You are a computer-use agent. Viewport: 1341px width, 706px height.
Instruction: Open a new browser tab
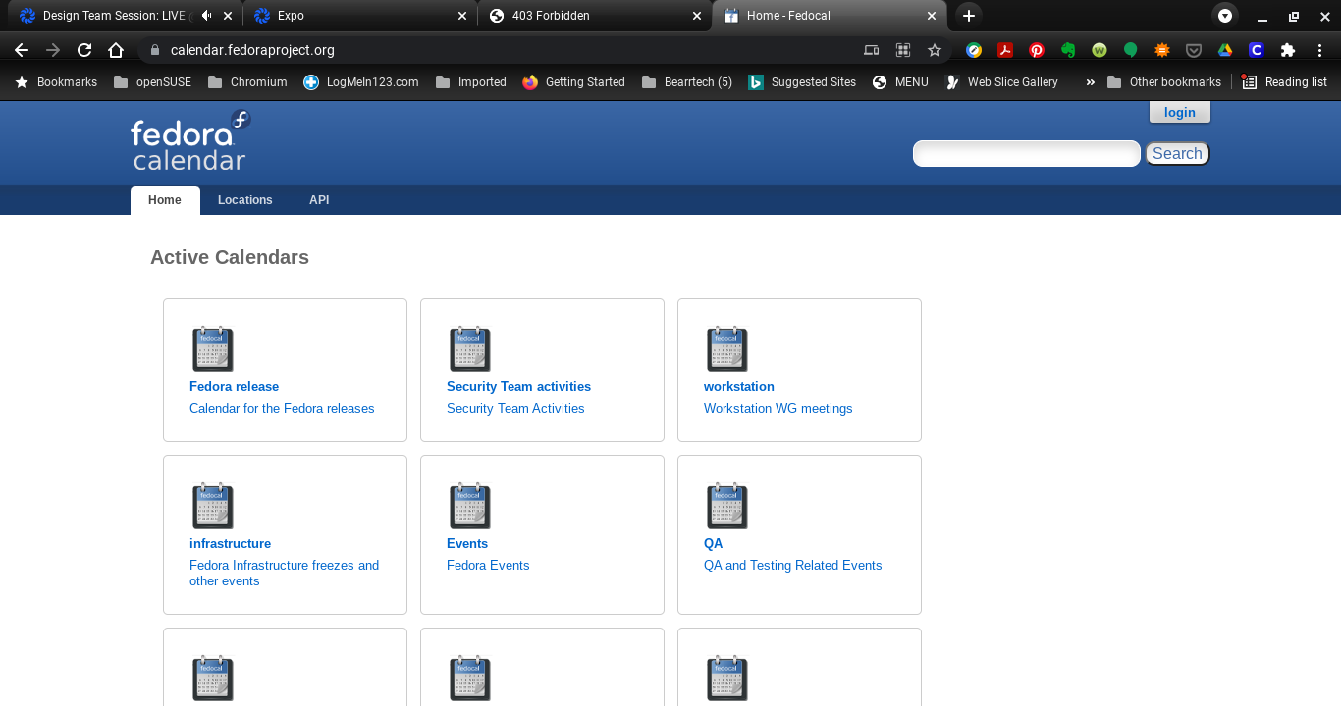[969, 15]
